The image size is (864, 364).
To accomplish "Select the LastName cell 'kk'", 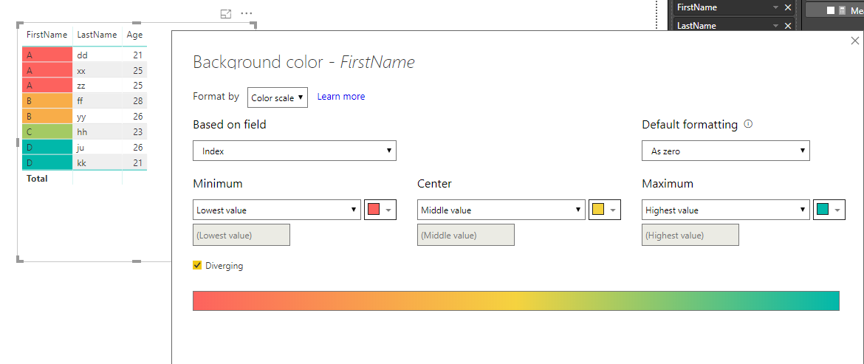I will click(x=97, y=163).
